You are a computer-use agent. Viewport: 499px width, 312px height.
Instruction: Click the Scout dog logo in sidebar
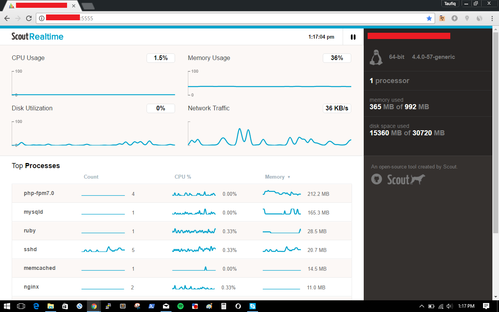pyautogui.click(x=406, y=179)
